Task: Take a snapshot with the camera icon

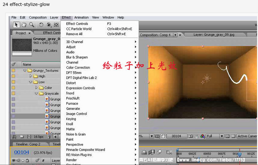Action: coord(191,136)
